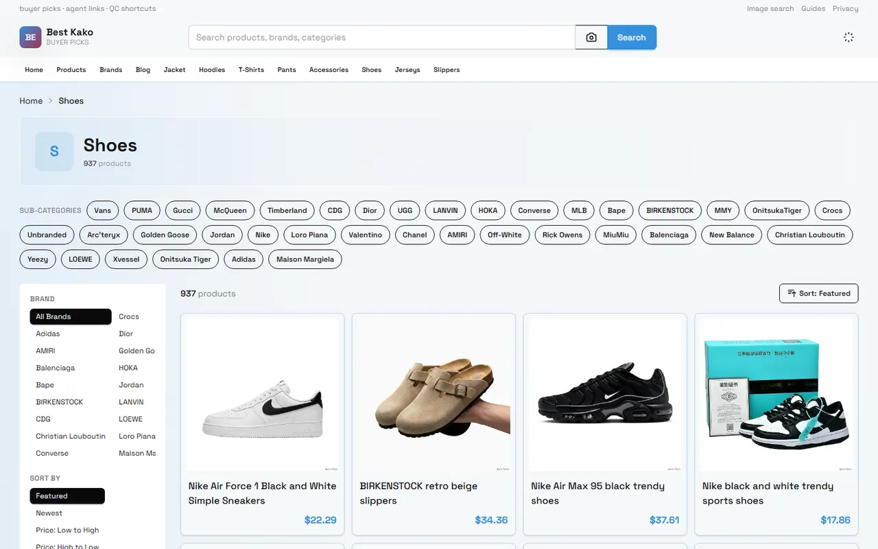Click the breadcrumb chevron after Home
This screenshot has width=878, height=549.
point(50,101)
